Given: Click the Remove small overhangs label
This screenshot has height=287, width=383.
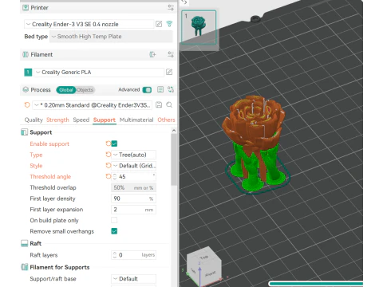Looking at the screenshot, I should pyautogui.click(x=61, y=231).
